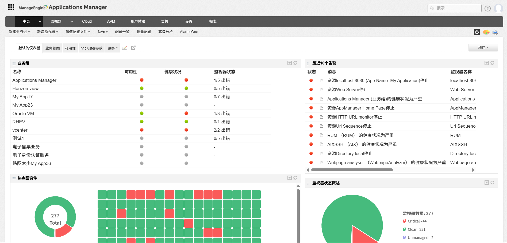Refresh the 最近10个告警 widget
Viewport: 507px width, 243px height.
[x=492, y=63]
